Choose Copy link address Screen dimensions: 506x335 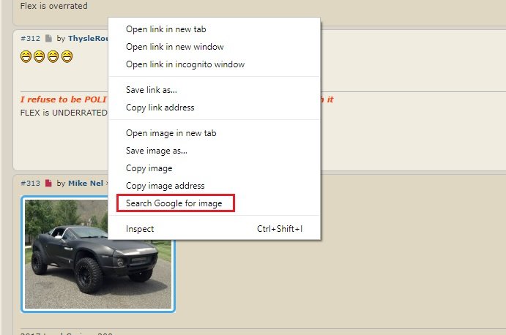pyautogui.click(x=215, y=108)
